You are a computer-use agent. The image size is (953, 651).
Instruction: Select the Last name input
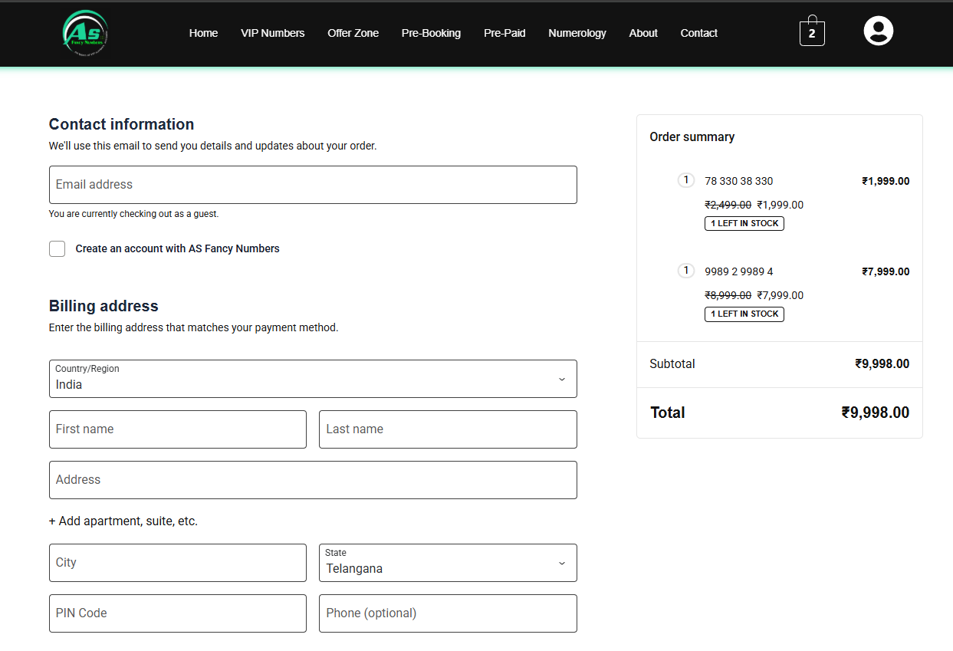pyautogui.click(x=448, y=429)
